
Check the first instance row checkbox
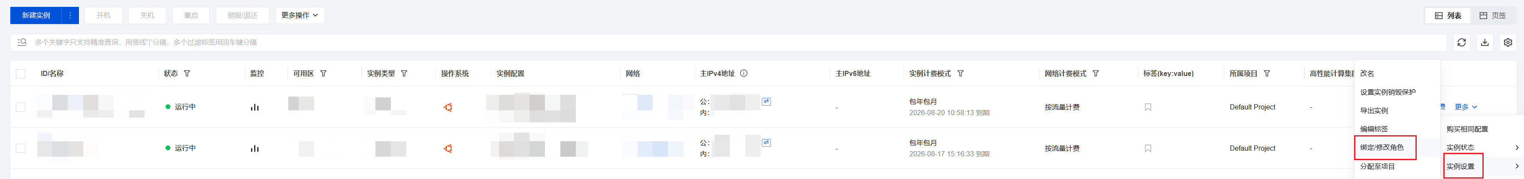point(21,107)
